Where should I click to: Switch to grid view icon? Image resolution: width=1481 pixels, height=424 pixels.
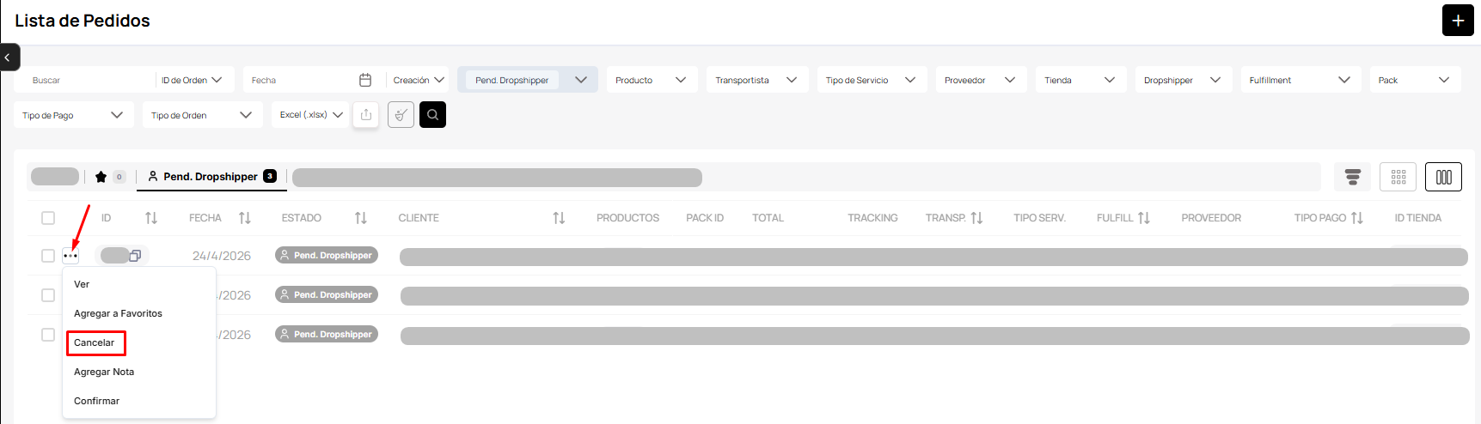pos(1398,177)
